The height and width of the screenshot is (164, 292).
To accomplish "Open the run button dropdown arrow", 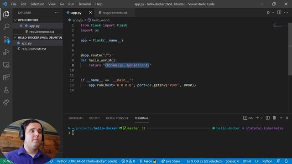I will [x=273, y=12].
